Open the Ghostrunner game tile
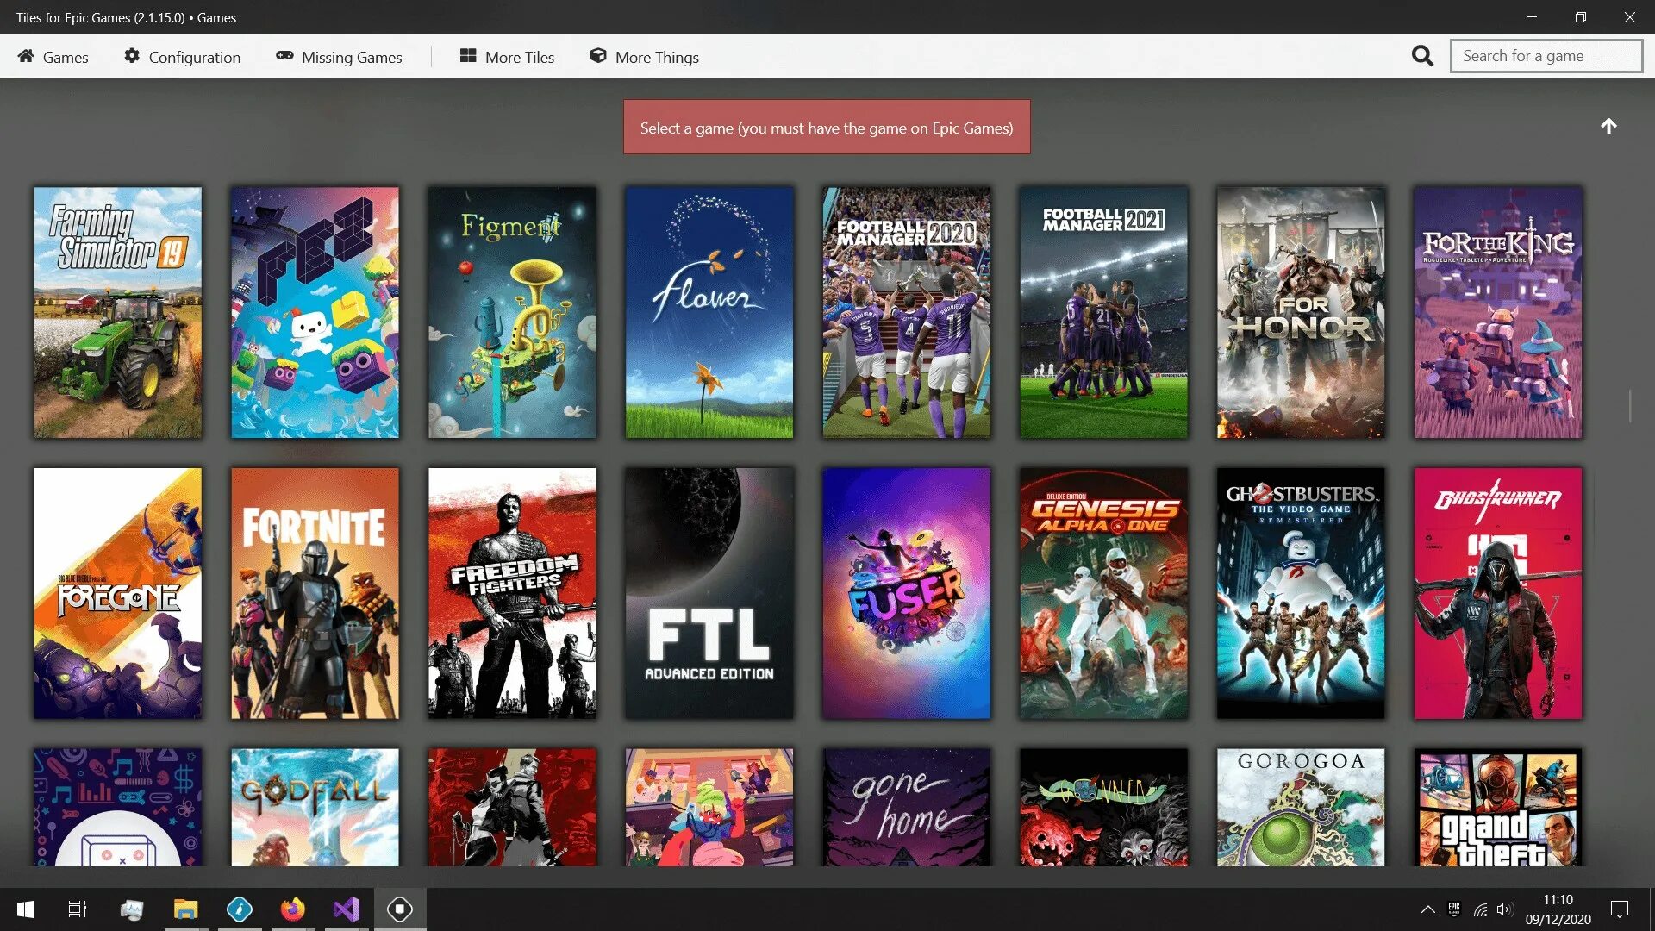The height and width of the screenshot is (931, 1655). click(1497, 592)
